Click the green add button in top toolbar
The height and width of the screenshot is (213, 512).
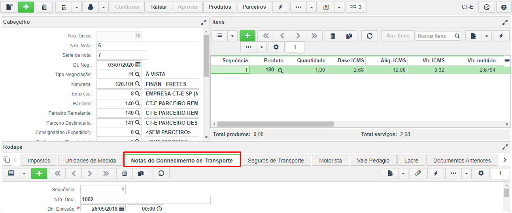pos(26,7)
